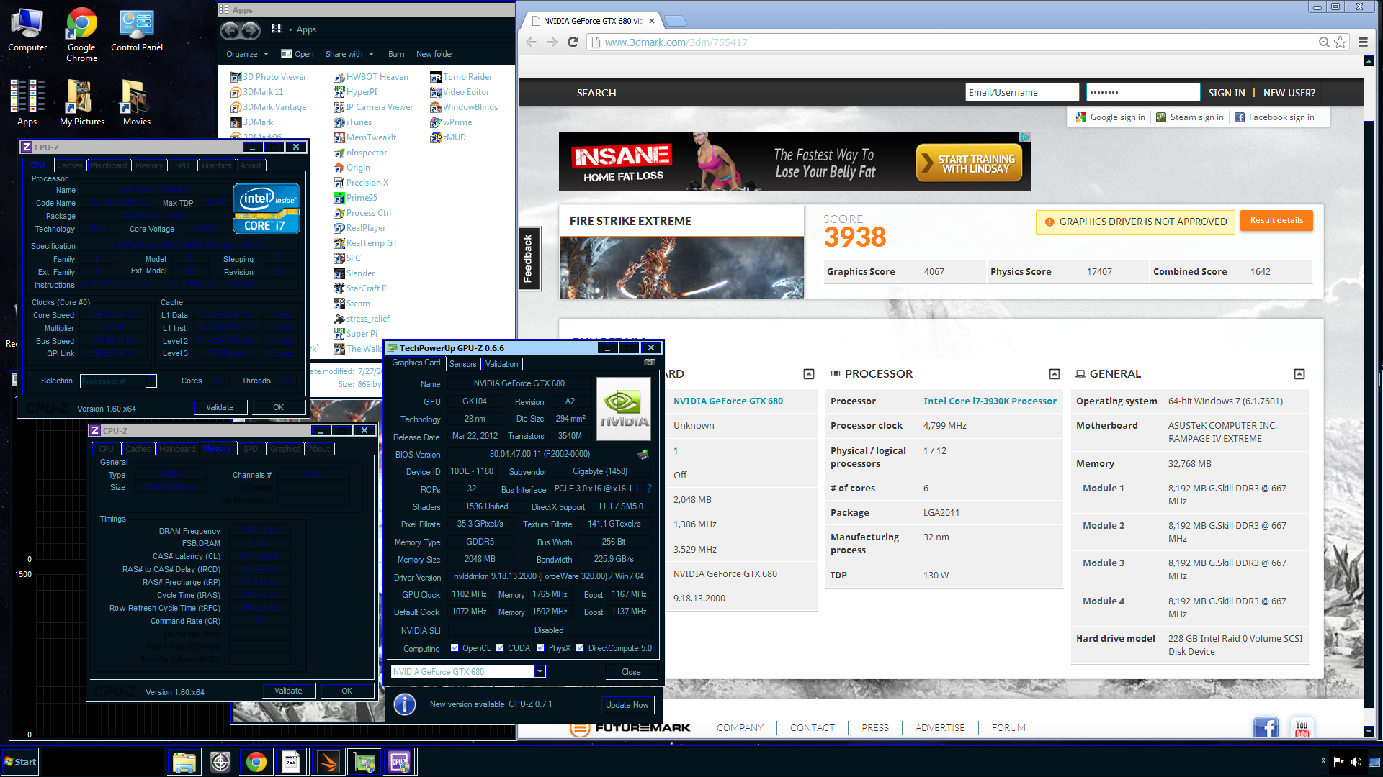The width and height of the screenshot is (1383, 777).
Task: Click the Result details button
Action: coord(1276,221)
